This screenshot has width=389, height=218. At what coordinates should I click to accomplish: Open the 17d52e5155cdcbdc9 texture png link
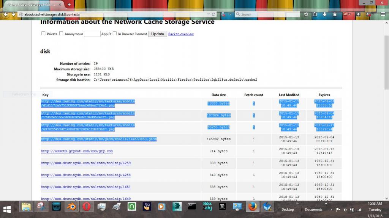pos(88,115)
